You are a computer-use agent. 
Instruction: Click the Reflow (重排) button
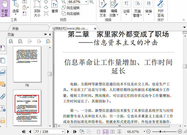pos(55,7)
